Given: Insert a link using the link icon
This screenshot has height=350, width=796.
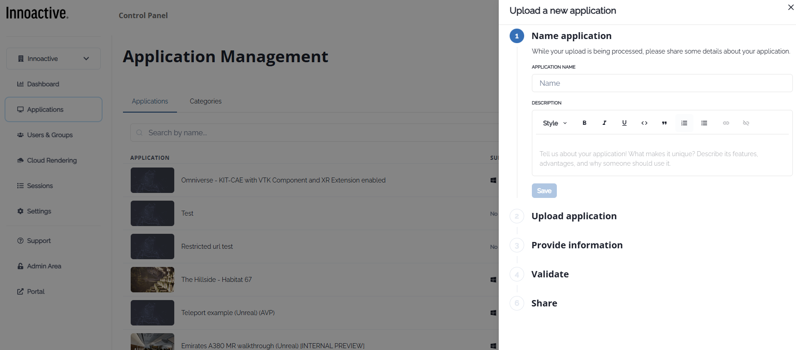Looking at the screenshot, I should [x=726, y=123].
